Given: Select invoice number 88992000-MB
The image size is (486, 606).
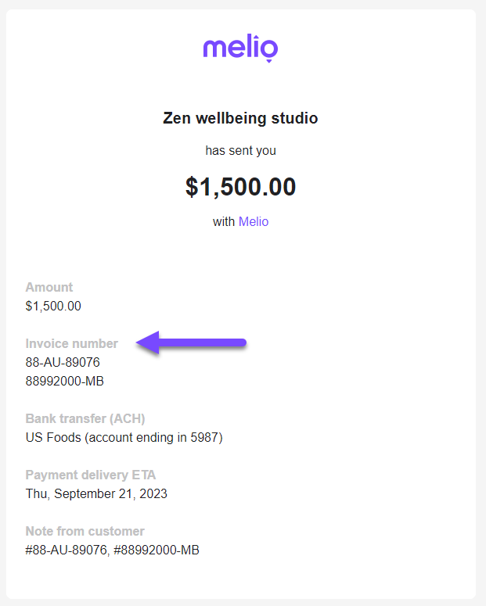Looking at the screenshot, I should (65, 381).
